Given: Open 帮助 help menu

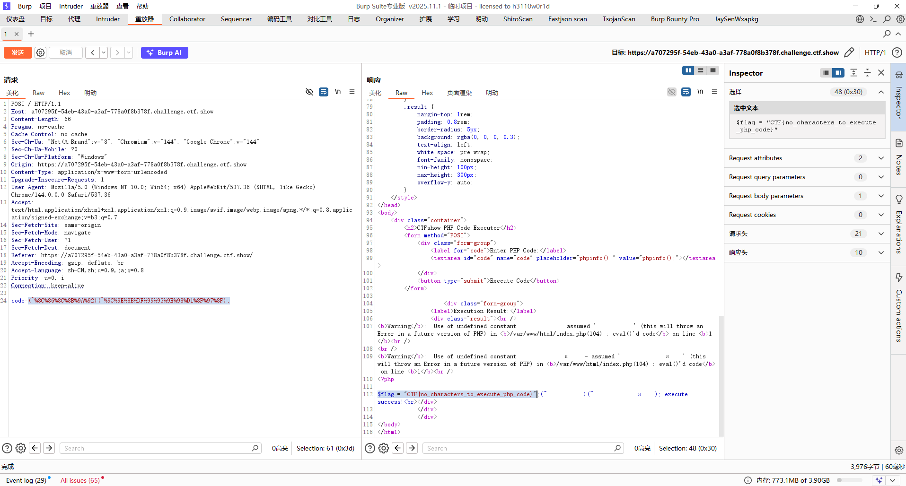Looking at the screenshot, I should pyautogui.click(x=142, y=6).
